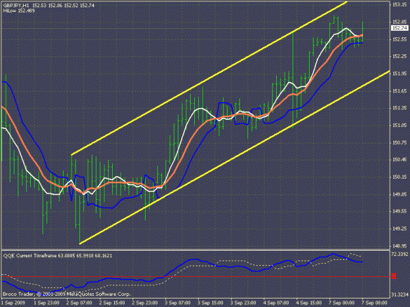This screenshot has height=307, width=410.
Task: Click the 3 Sep 15:00 time axis label
Action: pos(211,302)
